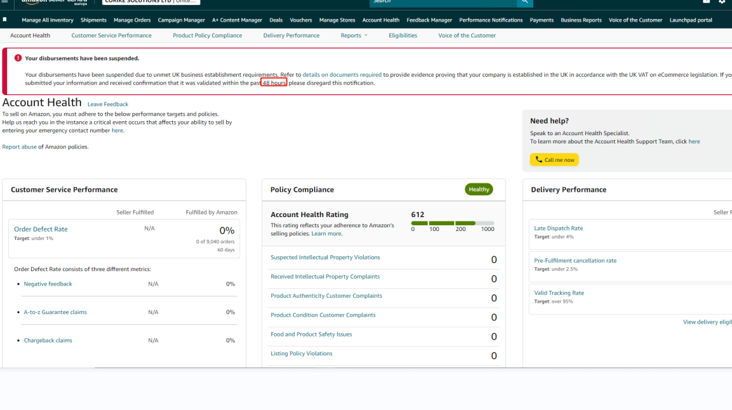Select the Deals menu item
Viewport: 732px width, 410px height.
[x=276, y=20]
